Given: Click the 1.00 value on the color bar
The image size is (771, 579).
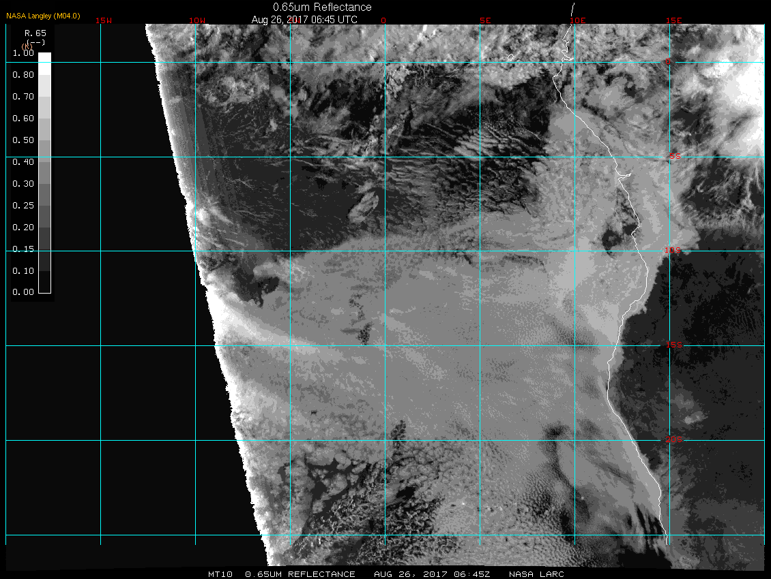Looking at the screenshot, I should point(23,53).
